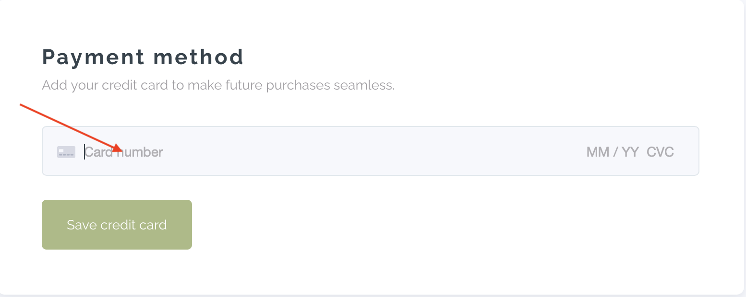Click the word 'Save' on the green button
Viewport: 746px width, 297px height.
coord(82,225)
